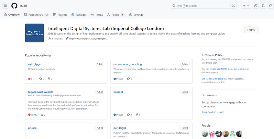Open the performance_modelling repository link
This screenshot has width=274, height=139.
127,64
